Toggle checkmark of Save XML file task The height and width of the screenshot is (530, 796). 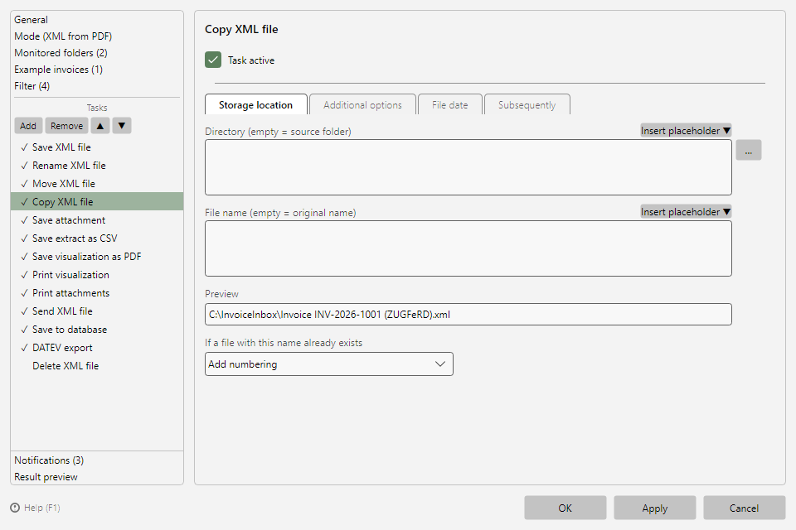pyautogui.click(x=24, y=147)
